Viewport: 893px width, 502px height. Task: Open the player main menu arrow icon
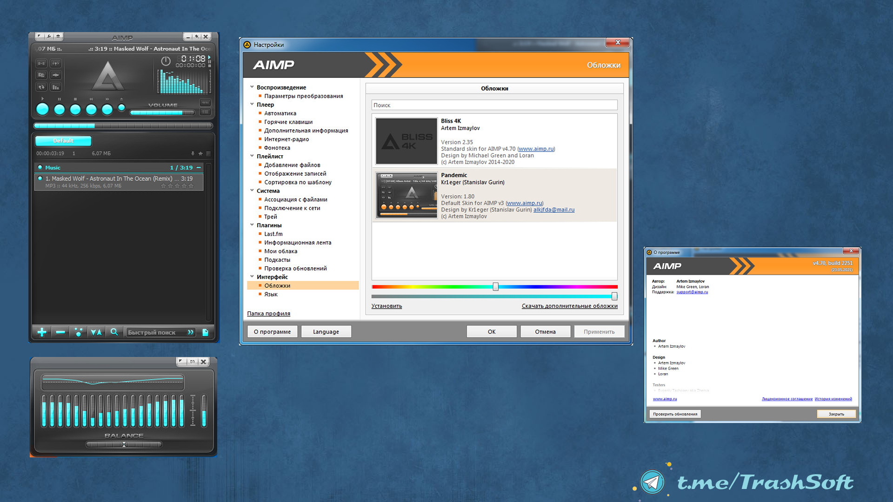pyautogui.click(x=40, y=36)
